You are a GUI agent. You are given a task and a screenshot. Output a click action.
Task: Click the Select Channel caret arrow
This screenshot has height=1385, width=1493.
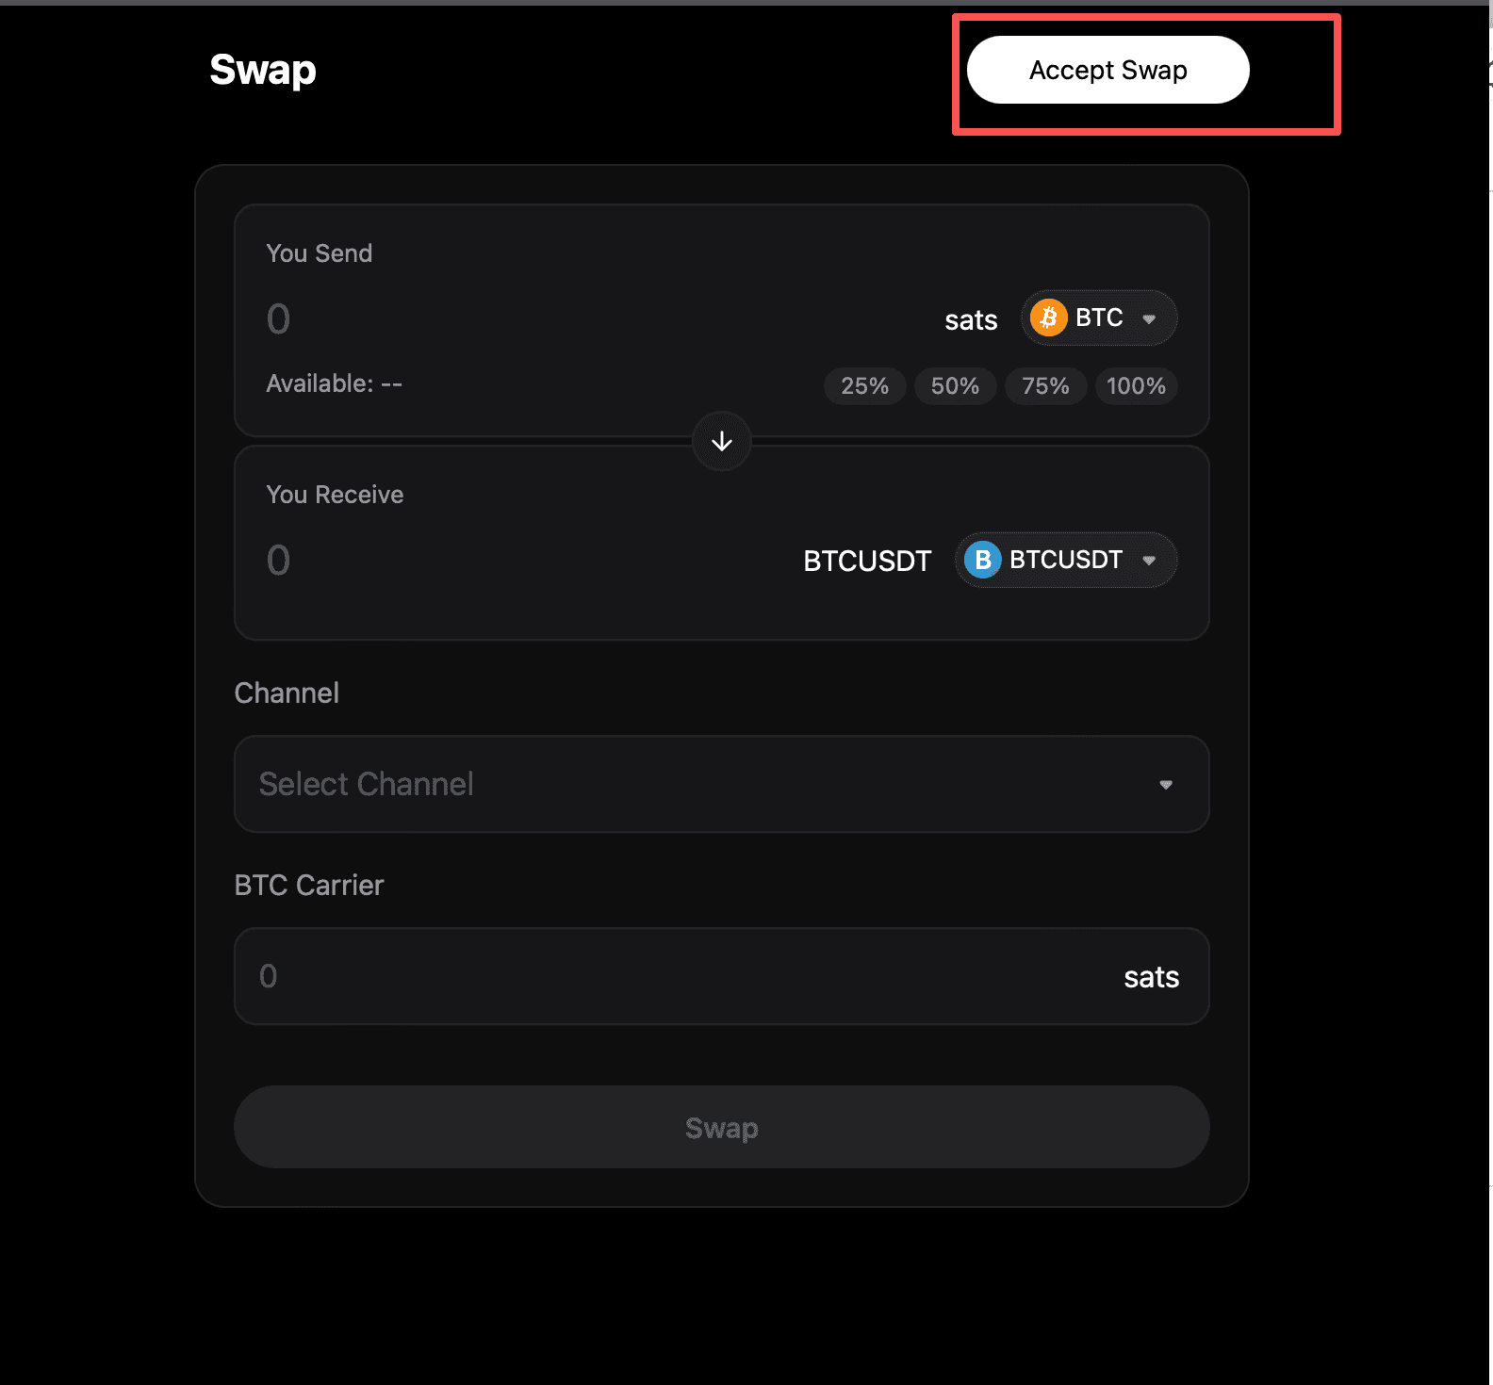pos(1166,785)
